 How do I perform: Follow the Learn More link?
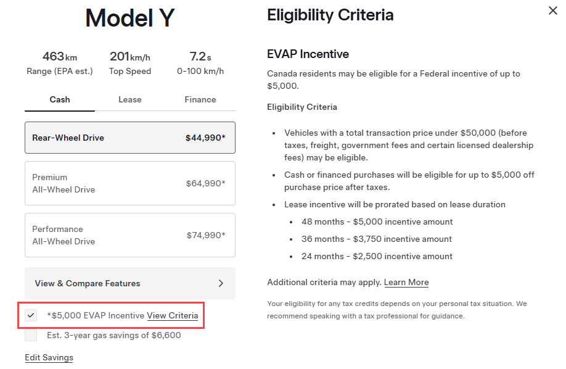tap(406, 282)
